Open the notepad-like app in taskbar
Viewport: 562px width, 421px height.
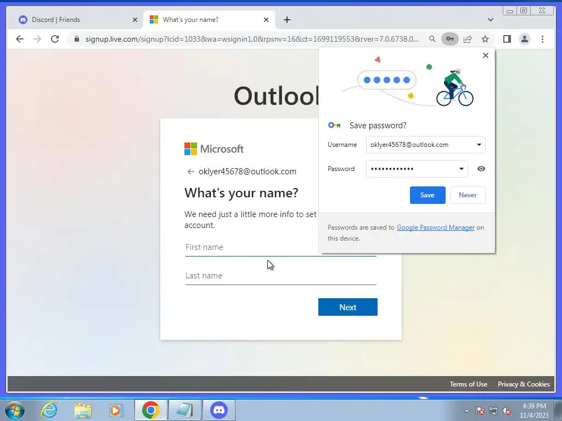[x=185, y=410]
